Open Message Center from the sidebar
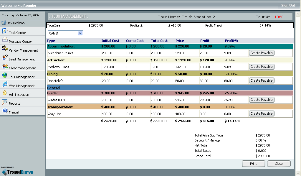301x176 pixels. tap(20, 42)
